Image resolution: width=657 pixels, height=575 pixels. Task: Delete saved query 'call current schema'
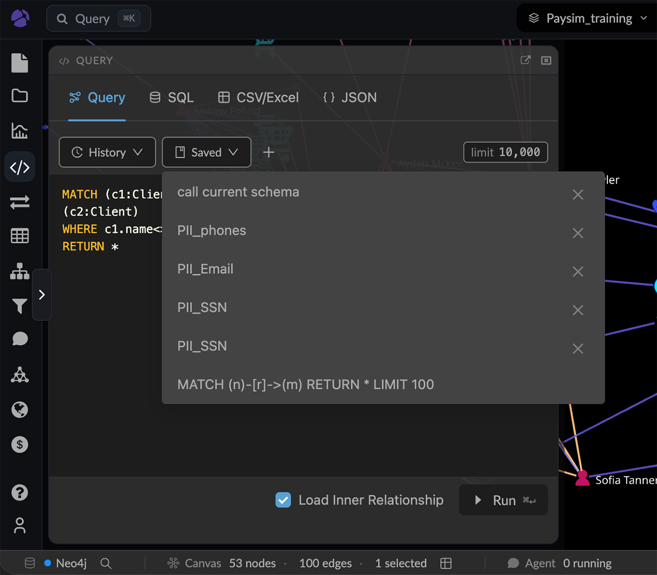tap(578, 195)
